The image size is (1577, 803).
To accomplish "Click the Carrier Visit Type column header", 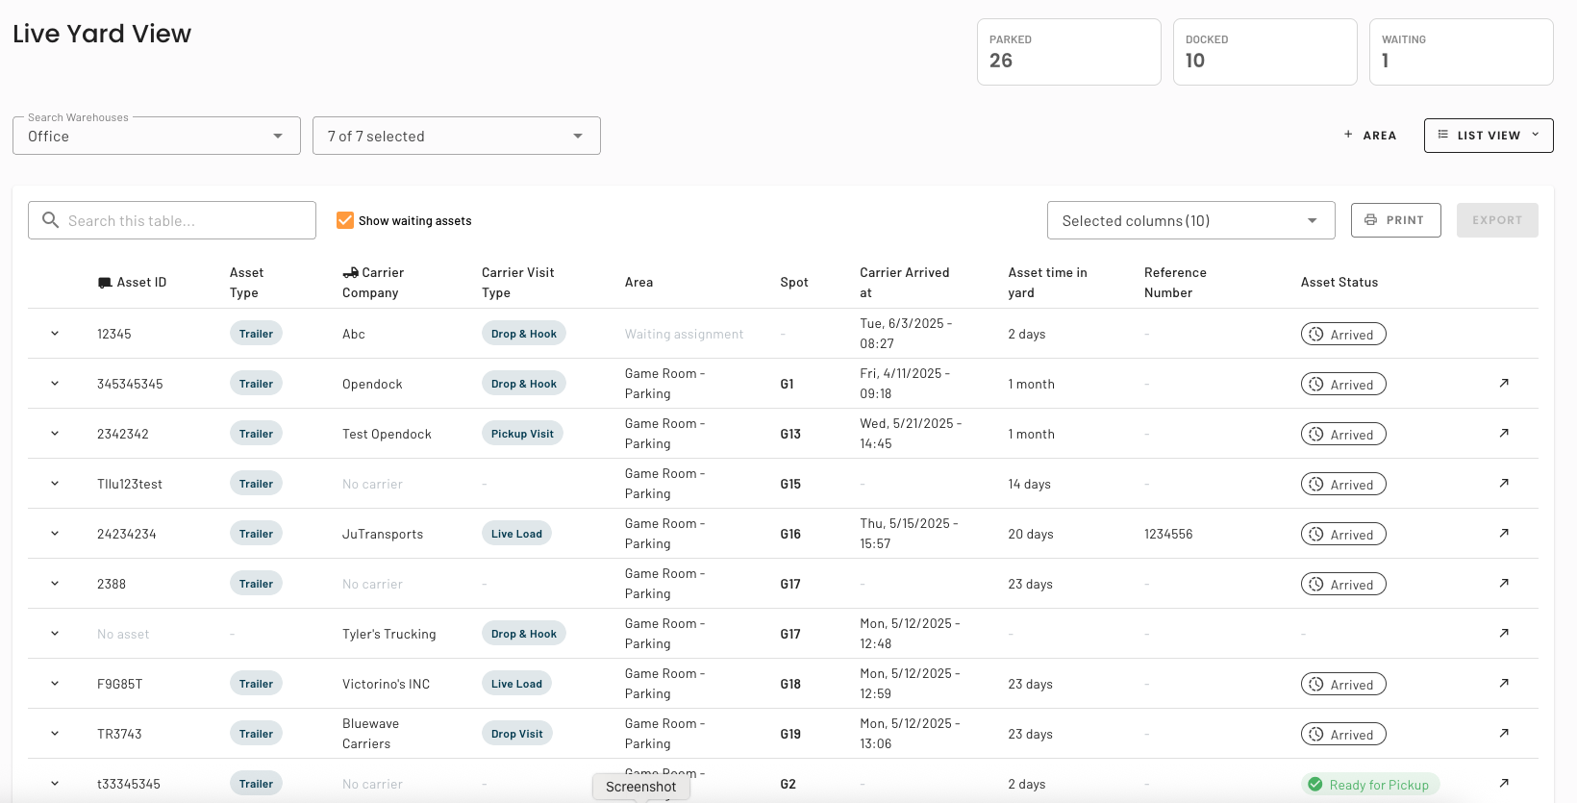I will click(518, 283).
